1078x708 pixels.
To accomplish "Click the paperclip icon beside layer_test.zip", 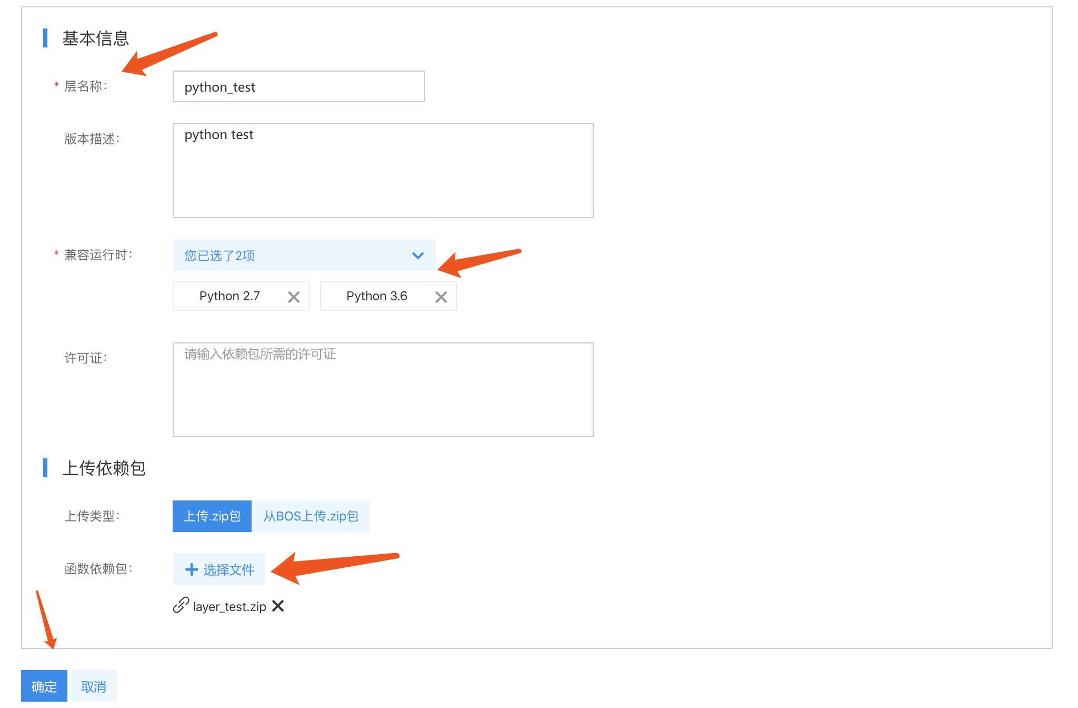I will click(181, 605).
